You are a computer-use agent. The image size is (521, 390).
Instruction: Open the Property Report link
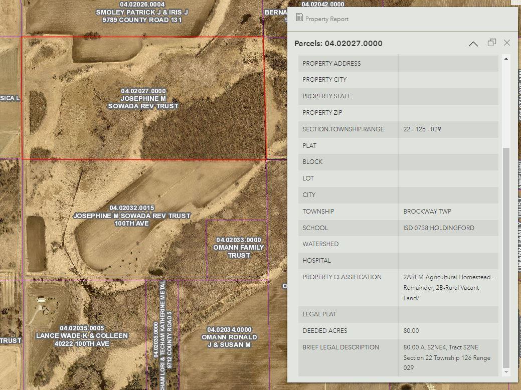coord(326,19)
